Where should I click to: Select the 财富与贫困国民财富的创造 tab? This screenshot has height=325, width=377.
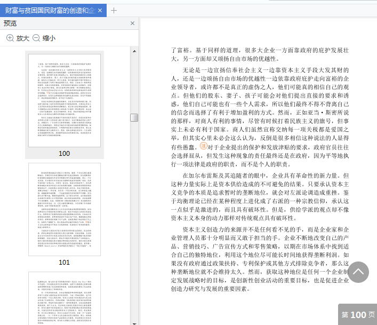point(53,10)
